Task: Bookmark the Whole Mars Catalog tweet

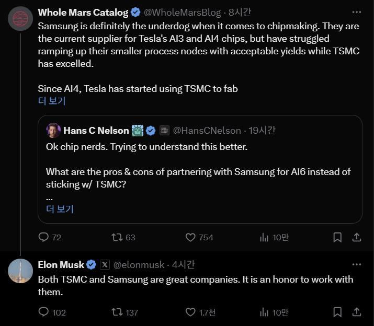Action: [337, 237]
